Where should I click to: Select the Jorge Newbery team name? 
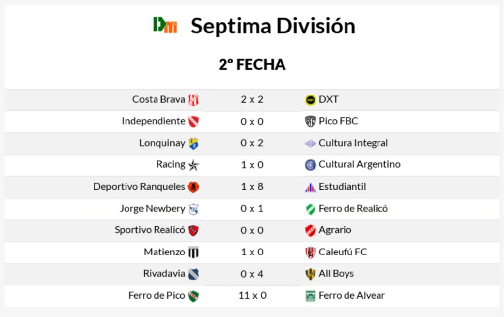coord(153,208)
